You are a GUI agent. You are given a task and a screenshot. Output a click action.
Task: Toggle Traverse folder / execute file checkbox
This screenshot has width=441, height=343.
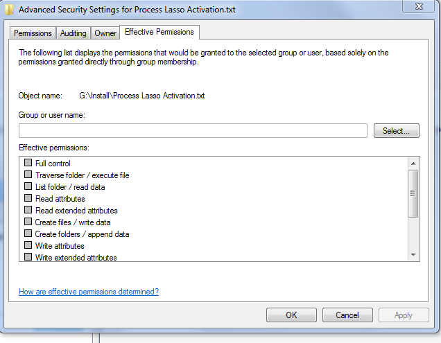click(28, 175)
